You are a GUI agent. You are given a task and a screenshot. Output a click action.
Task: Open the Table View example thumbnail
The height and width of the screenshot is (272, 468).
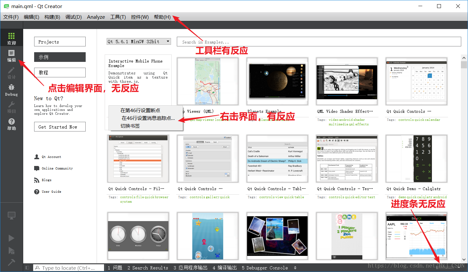(277, 159)
